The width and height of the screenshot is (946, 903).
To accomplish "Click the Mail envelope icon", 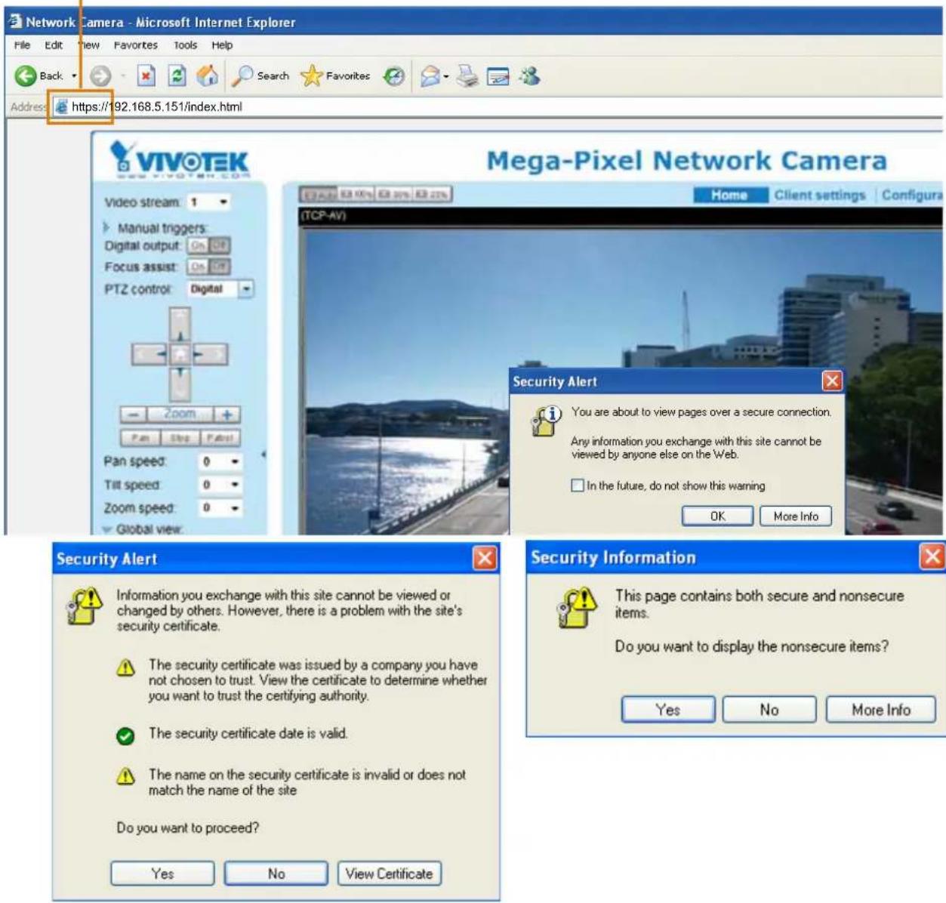I will [x=430, y=76].
